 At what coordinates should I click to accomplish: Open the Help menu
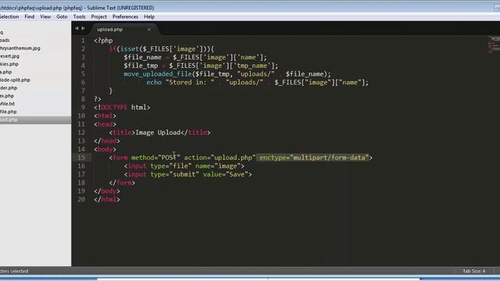(149, 17)
